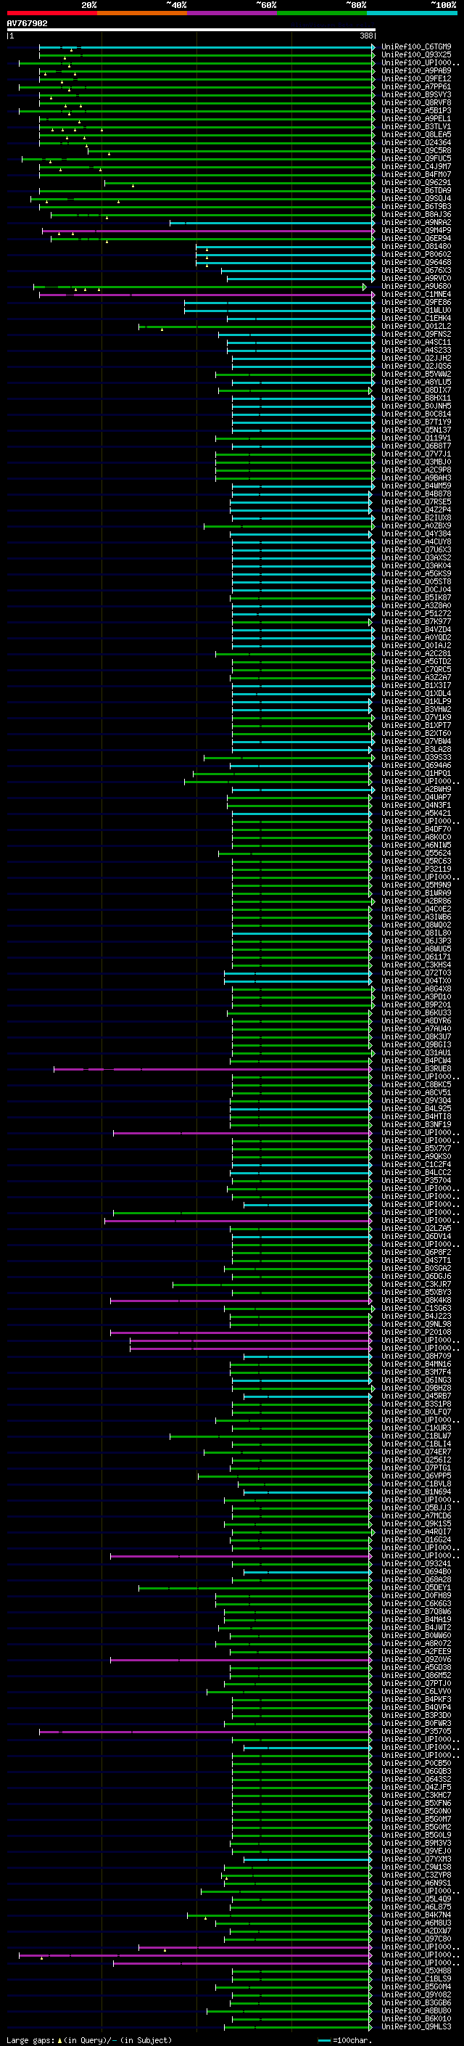Click the orange ~40% identity legend bar
464x2046 pixels.
coord(142,14)
